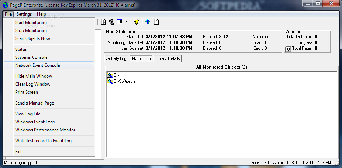342x168 pixels.
Task: Click the 'Scans 1' statistic
Action: [x=259, y=42]
